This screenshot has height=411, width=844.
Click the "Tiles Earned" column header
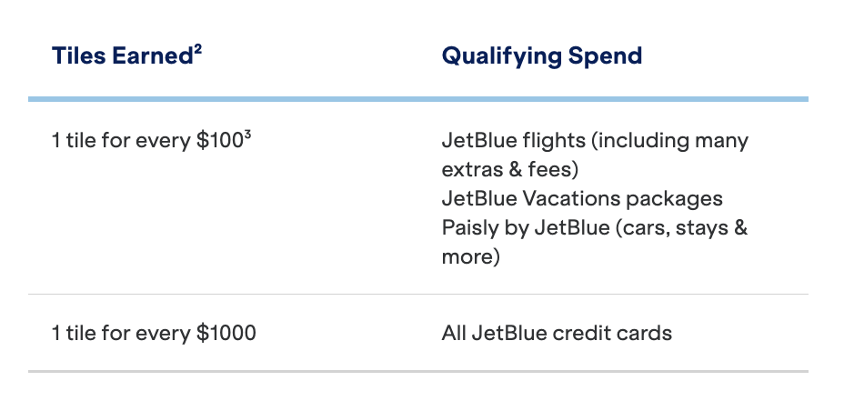click(121, 56)
